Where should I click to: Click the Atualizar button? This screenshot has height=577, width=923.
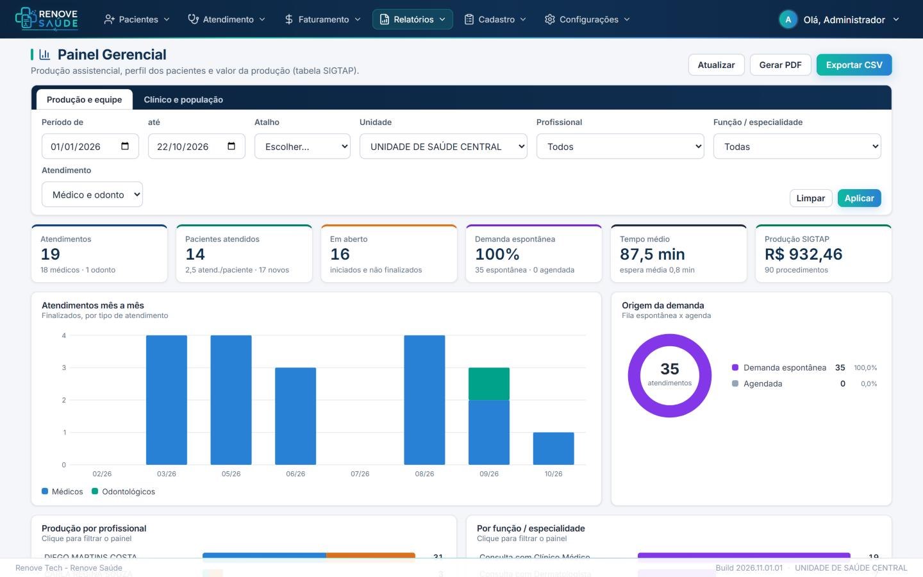pos(716,65)
